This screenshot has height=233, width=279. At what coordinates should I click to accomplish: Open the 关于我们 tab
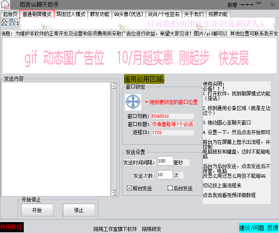194,14
